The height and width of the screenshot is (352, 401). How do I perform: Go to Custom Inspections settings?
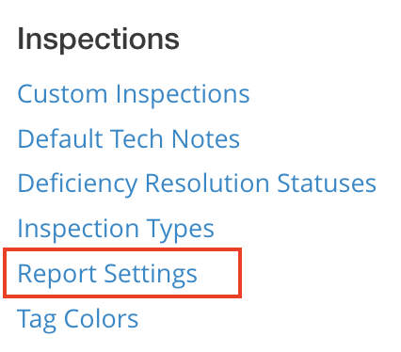(x=134, y=94)
